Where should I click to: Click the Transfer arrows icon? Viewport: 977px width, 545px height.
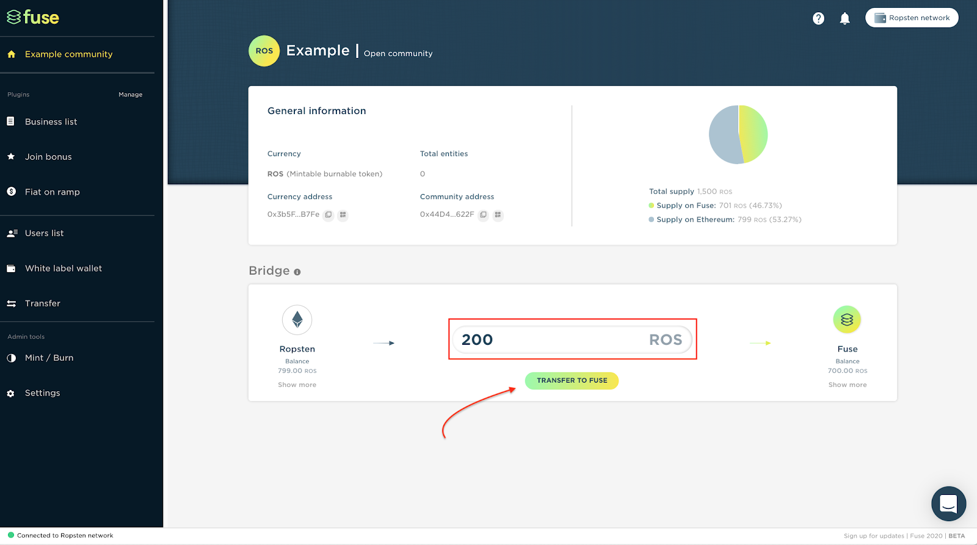point(11,303)
